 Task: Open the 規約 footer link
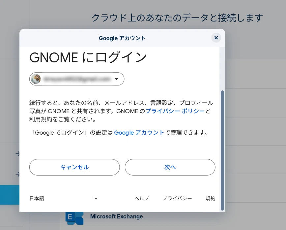210,198
